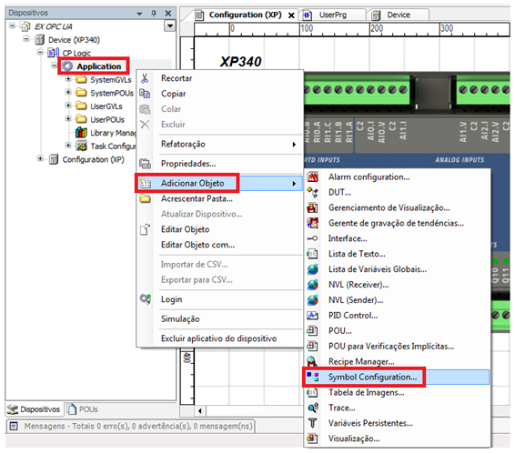This screenshot has width=515, height=454.
Task: Click the NVL (Sender) globe icon
Action: (312, 300)
